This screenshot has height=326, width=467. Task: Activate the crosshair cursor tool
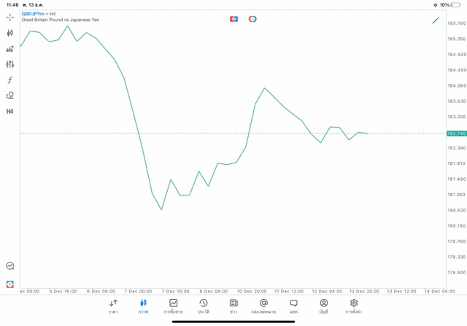[10, 17]
